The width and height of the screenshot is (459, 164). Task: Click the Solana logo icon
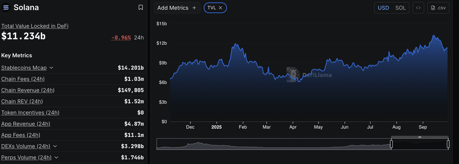click(x=6, y=7)
